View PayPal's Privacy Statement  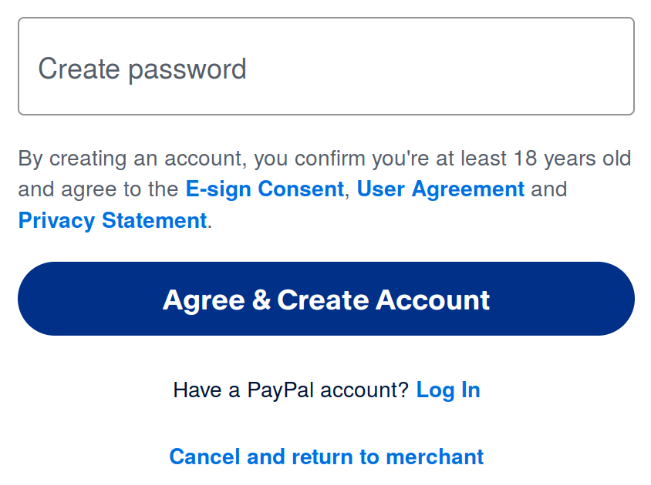click(x=113, y=221)
